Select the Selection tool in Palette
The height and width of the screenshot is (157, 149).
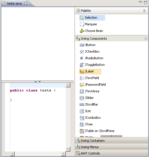(x=92, y=18)
